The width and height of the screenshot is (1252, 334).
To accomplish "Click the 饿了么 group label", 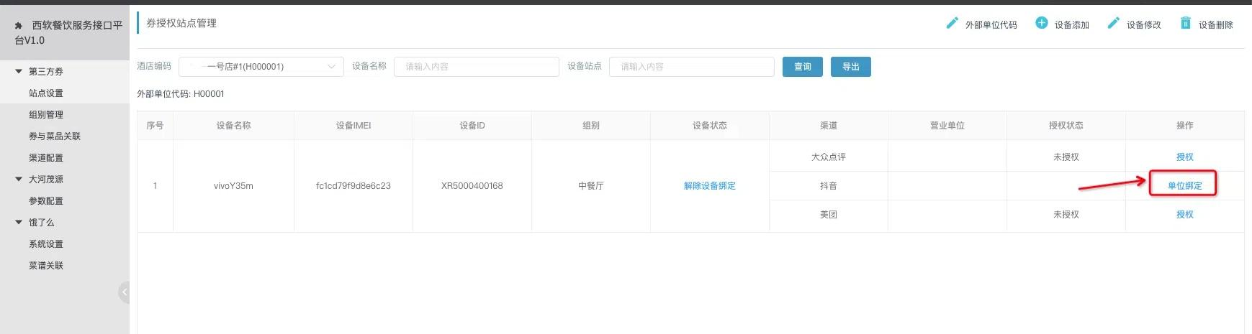I will click(42, 223).
